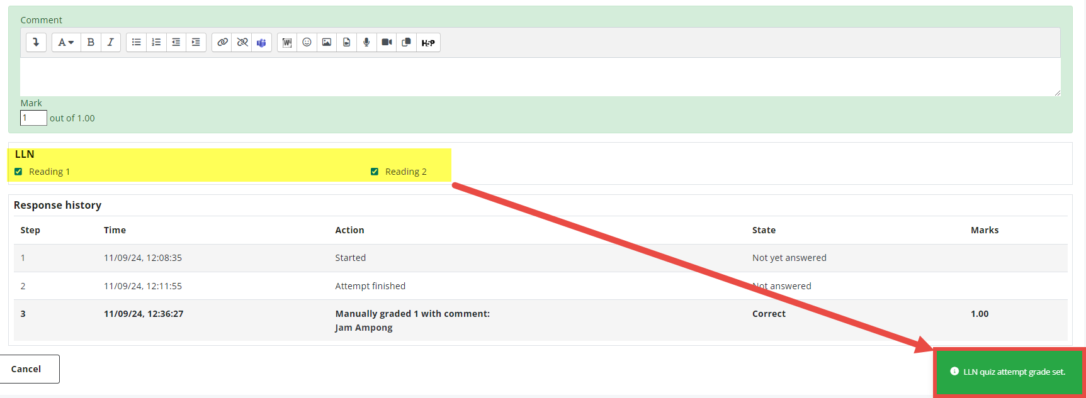Screen dimensions: 1086x398
Task: Remove the link with the unlink icon
Action: [x=242, y=42]
